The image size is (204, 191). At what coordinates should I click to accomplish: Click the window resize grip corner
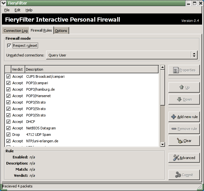coord(199,186)
